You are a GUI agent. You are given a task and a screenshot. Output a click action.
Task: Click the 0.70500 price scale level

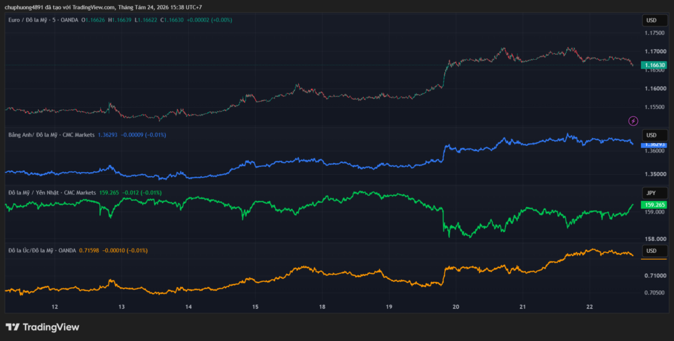point(654,292)
